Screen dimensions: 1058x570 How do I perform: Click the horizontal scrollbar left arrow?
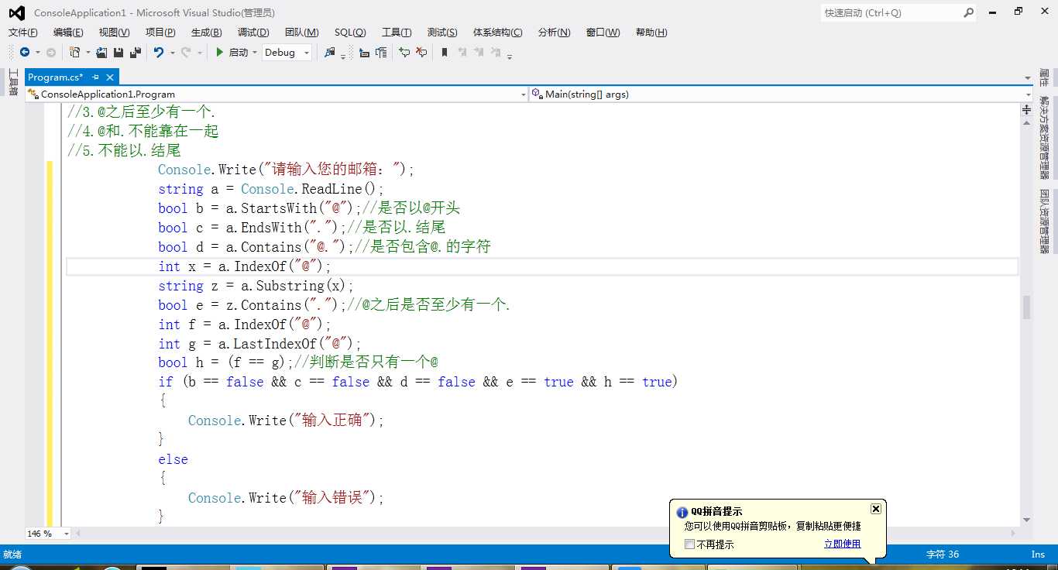click(x=77, y=534)
